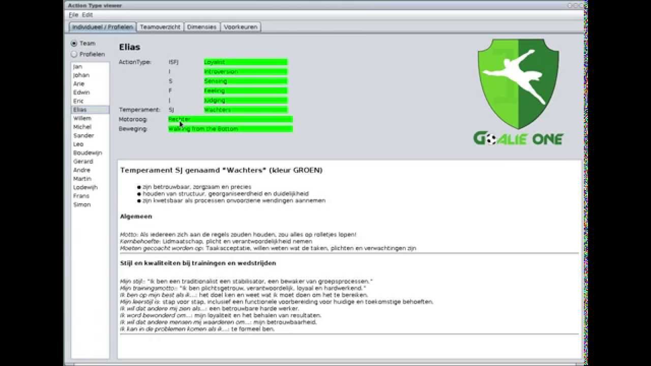The image size is (651, 366).
Task: Select Lodewijh in the team list
Action: point(90,188)
